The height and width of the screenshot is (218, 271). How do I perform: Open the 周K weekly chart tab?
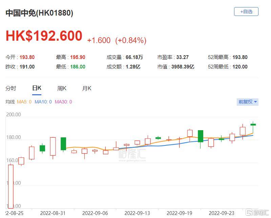pos(62,88)
